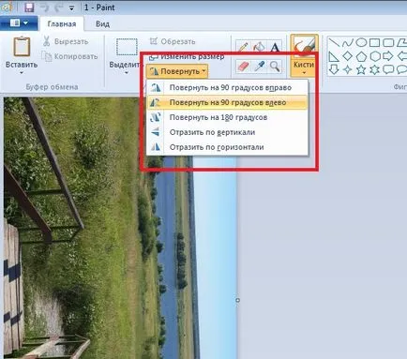Select the six-point star shape
Screen dimensions: 407x359
click(x=374, y=69)
